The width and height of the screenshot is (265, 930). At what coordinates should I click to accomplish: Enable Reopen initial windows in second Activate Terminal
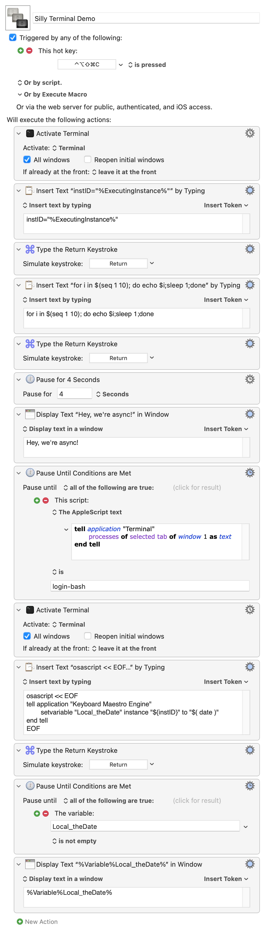[x=87, y=636]
